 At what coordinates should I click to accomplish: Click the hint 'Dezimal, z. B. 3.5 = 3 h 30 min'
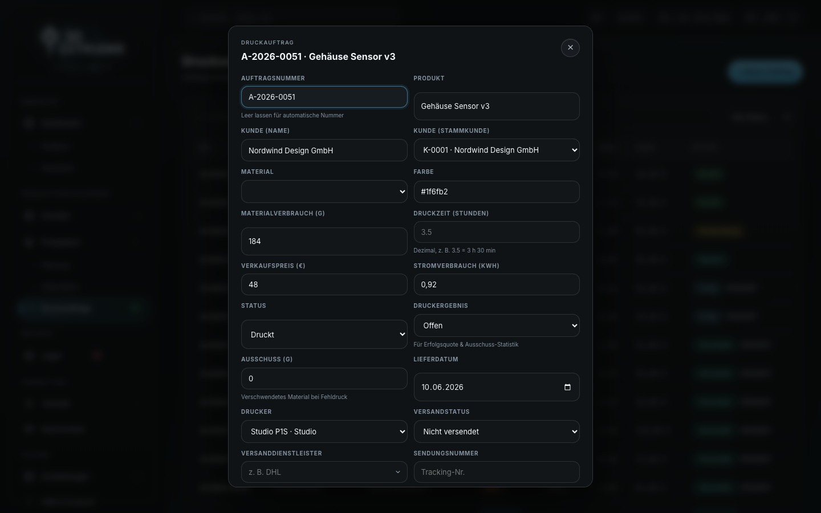pyautogui.click(x=454, y=250)
